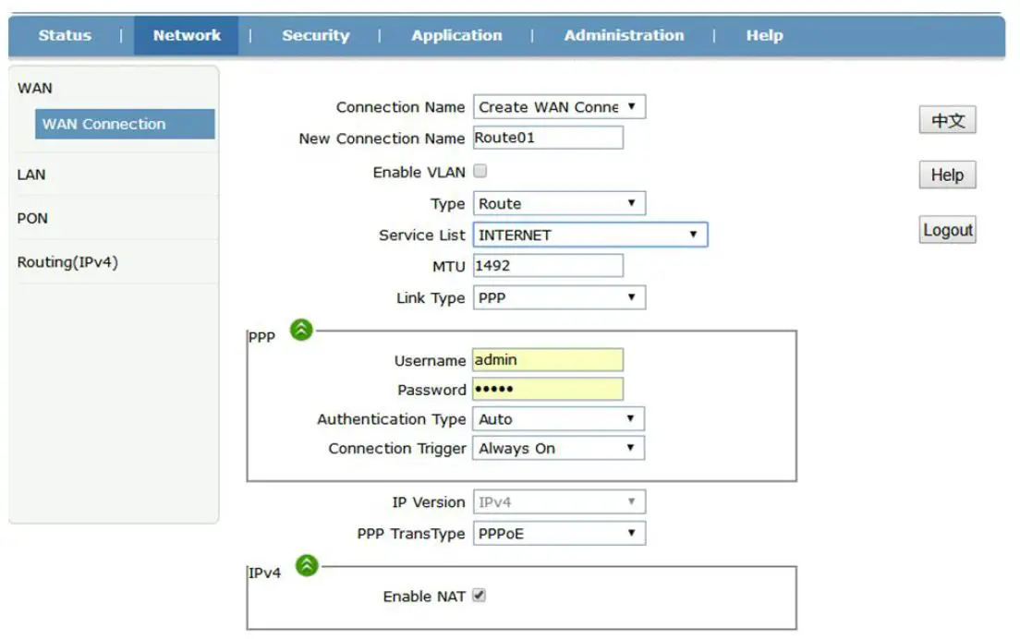Open the Administration menu
1020x639 pixels.
click(x=624, y=35)
